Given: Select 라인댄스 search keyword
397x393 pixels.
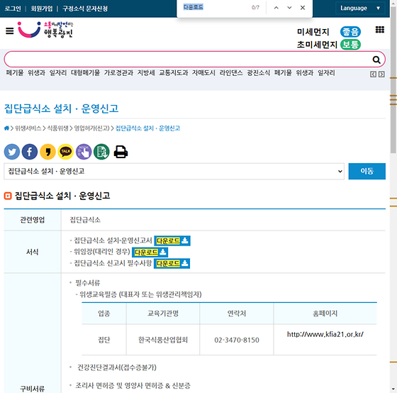Looking at the screenshot, I should click(231, 73).
